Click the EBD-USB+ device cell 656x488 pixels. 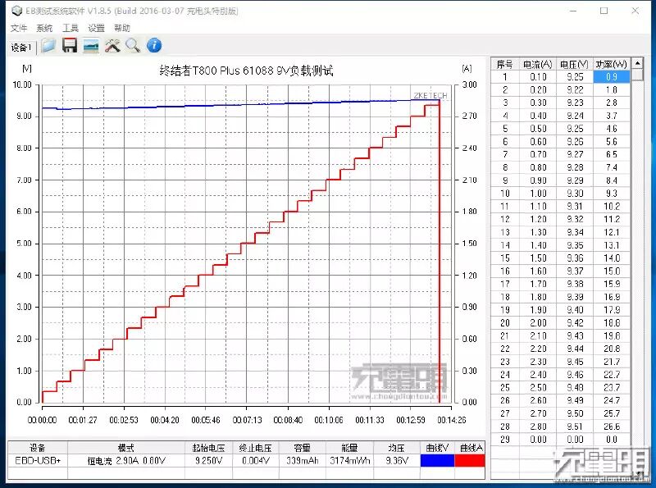tap(38, 461)
